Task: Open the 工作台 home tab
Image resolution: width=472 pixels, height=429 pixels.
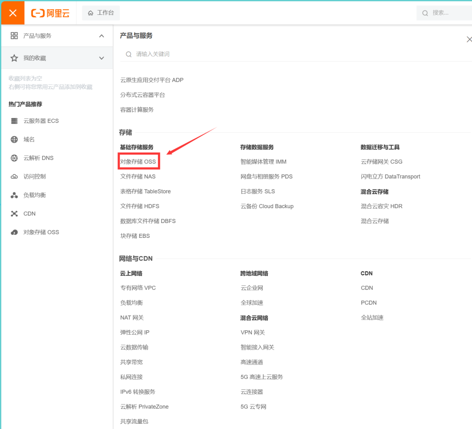Action: (x=101, y=13)
